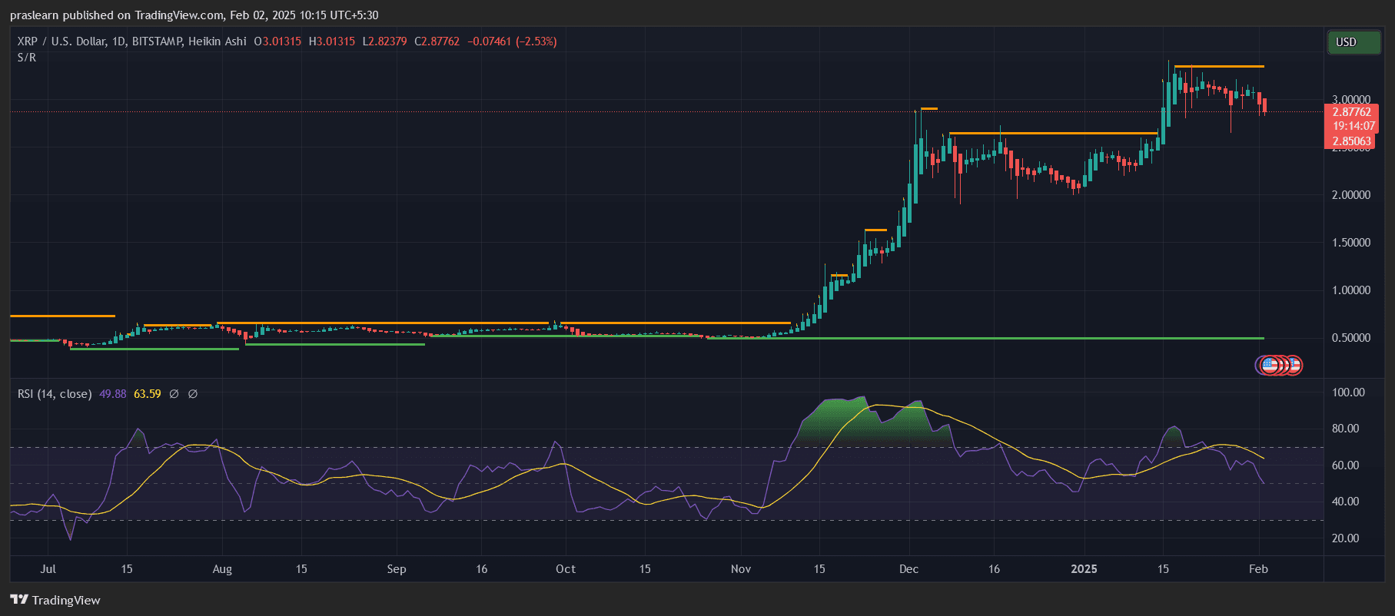Select the S/R indicator label
The width and height of the screenshot is (1395, 616).
click(27, 58)
